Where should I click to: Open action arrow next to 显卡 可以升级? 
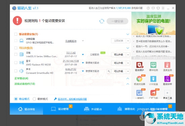128,63
